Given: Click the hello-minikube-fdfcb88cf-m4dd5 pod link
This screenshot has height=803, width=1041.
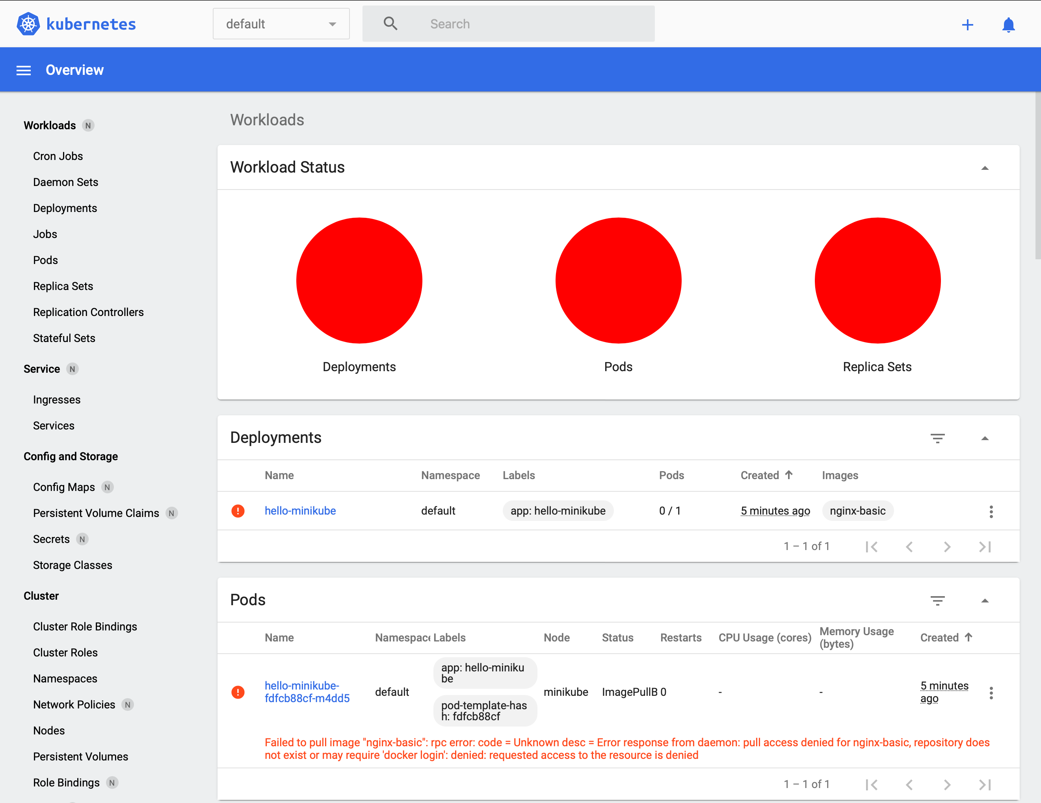Looking at the screenshot, I should tap(307, 691).
